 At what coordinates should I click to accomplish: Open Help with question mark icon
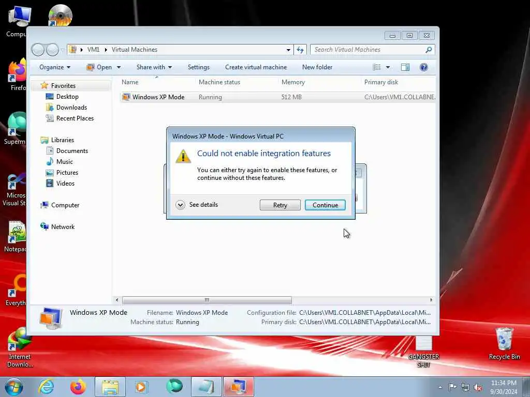tap(423, 67)
